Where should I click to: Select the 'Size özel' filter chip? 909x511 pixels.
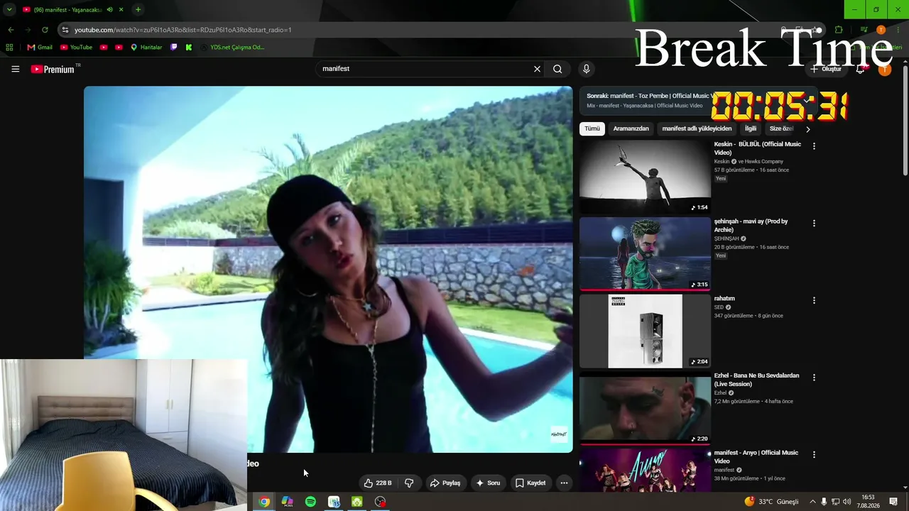pyautogui.click(x=781, y=128)
